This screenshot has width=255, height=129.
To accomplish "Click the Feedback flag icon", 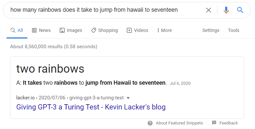I will coord(214,123).
